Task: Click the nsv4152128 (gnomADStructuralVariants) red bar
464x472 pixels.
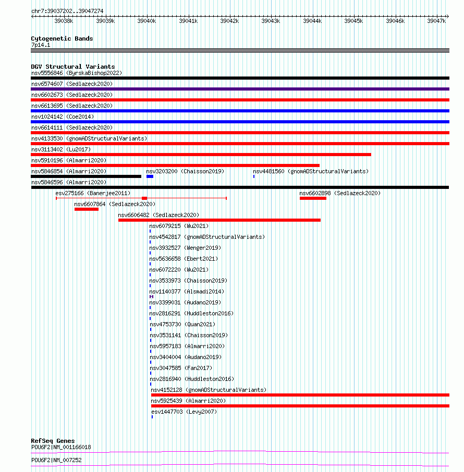Action: coord(300,395)
